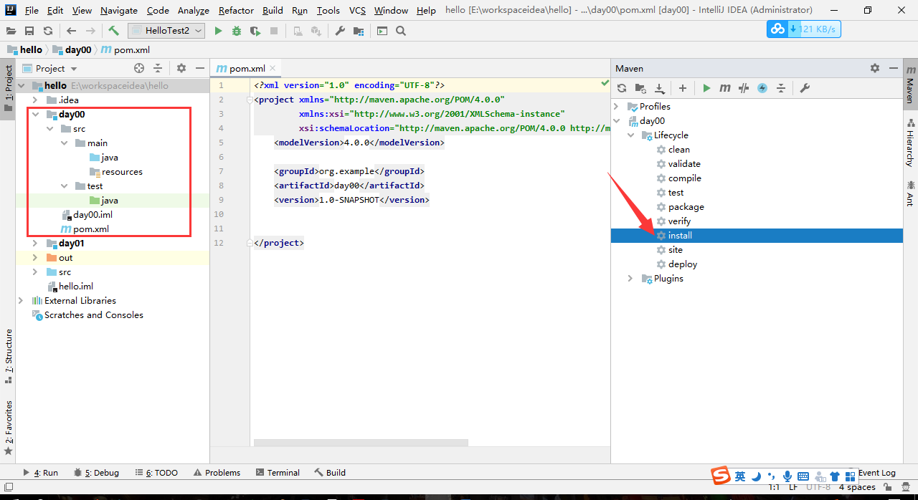918x500 pixels.
Task: Run with coverage shield icon
Action: click(255, 31)
